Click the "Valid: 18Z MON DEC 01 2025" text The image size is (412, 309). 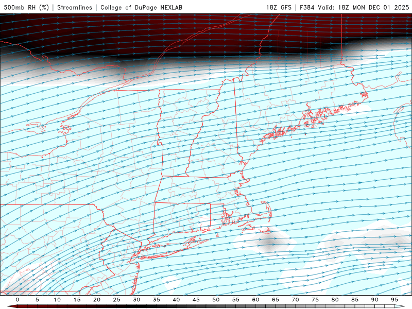pyautogui.click(x=364, y=7)
